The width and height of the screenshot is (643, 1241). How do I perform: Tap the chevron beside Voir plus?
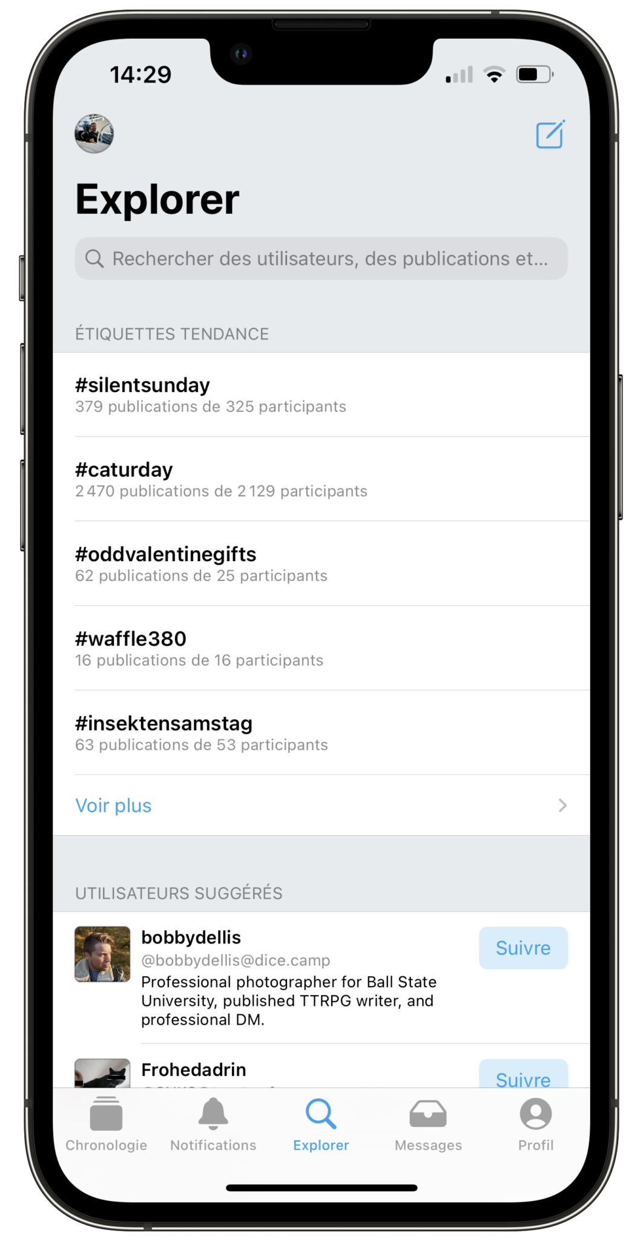[x=562, y=805]
